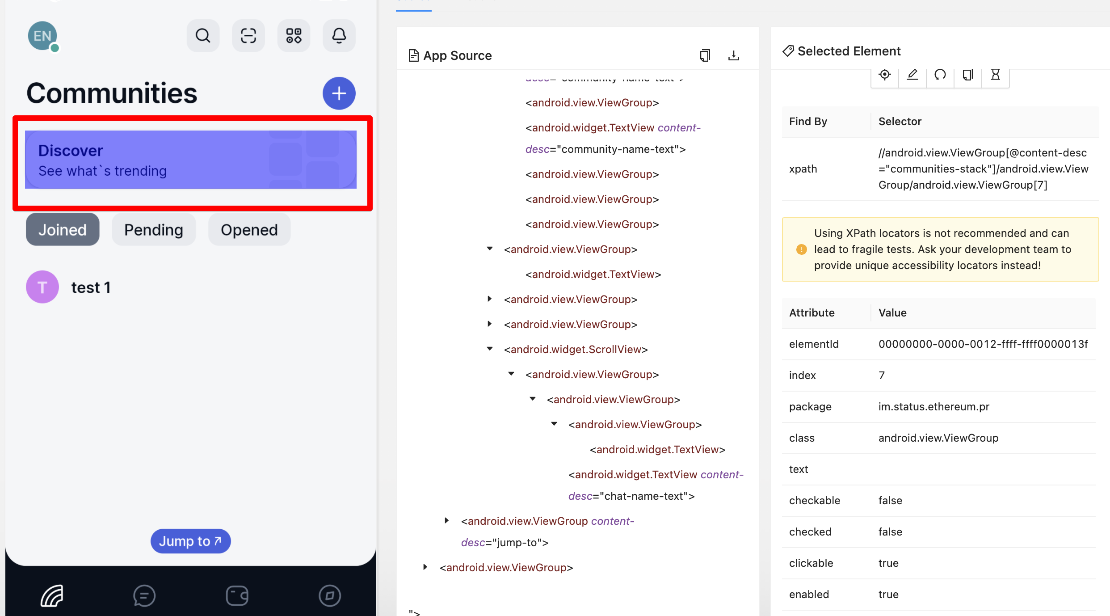1110x616 pixels.
Task: Expand the jump-to ViewGroup node
Action: tap(446, 521)
